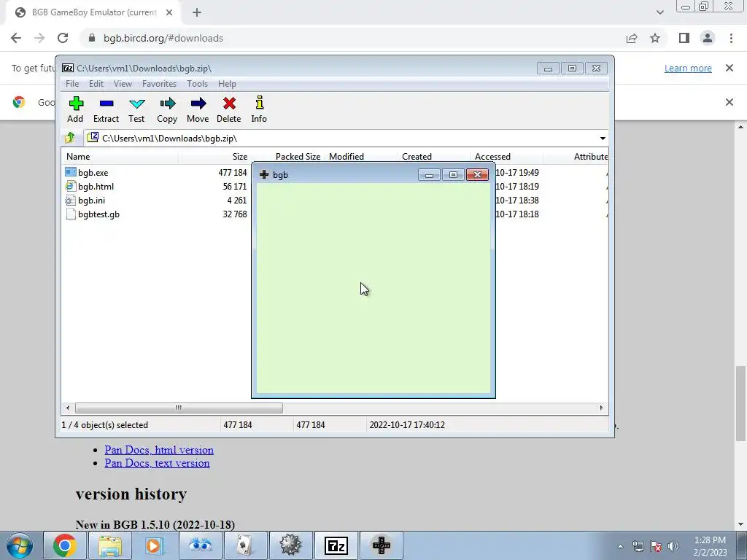Click the Chrome address bar URL
Image resolution: width=747 pixels, height=560 pixels.
pyautogui.click(x=163, y=38)
